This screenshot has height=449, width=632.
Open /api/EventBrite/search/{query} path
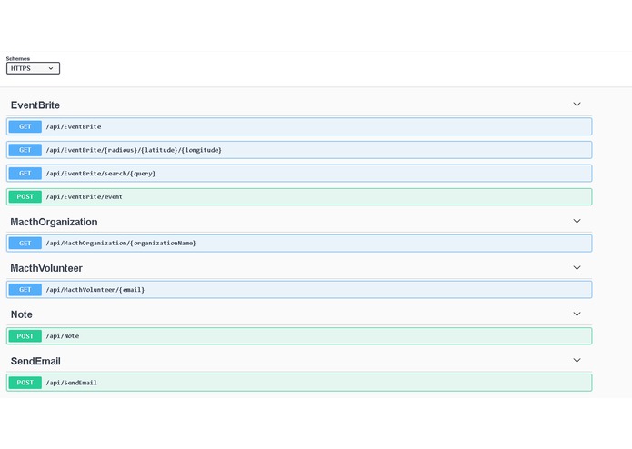pos(100,174)
